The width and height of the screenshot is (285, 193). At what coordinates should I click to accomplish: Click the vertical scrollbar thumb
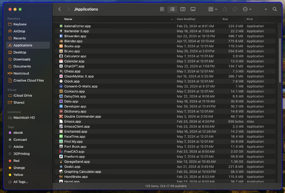point(280,60)
